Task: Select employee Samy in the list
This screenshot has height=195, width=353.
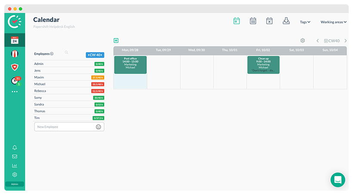Action: 69,97
